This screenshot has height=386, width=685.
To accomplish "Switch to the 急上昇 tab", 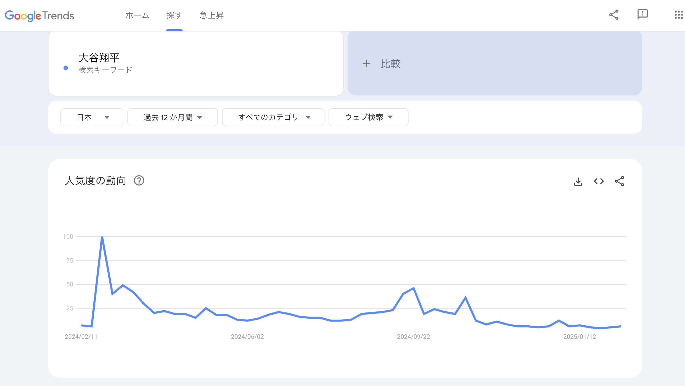I will tap(211, 15).
